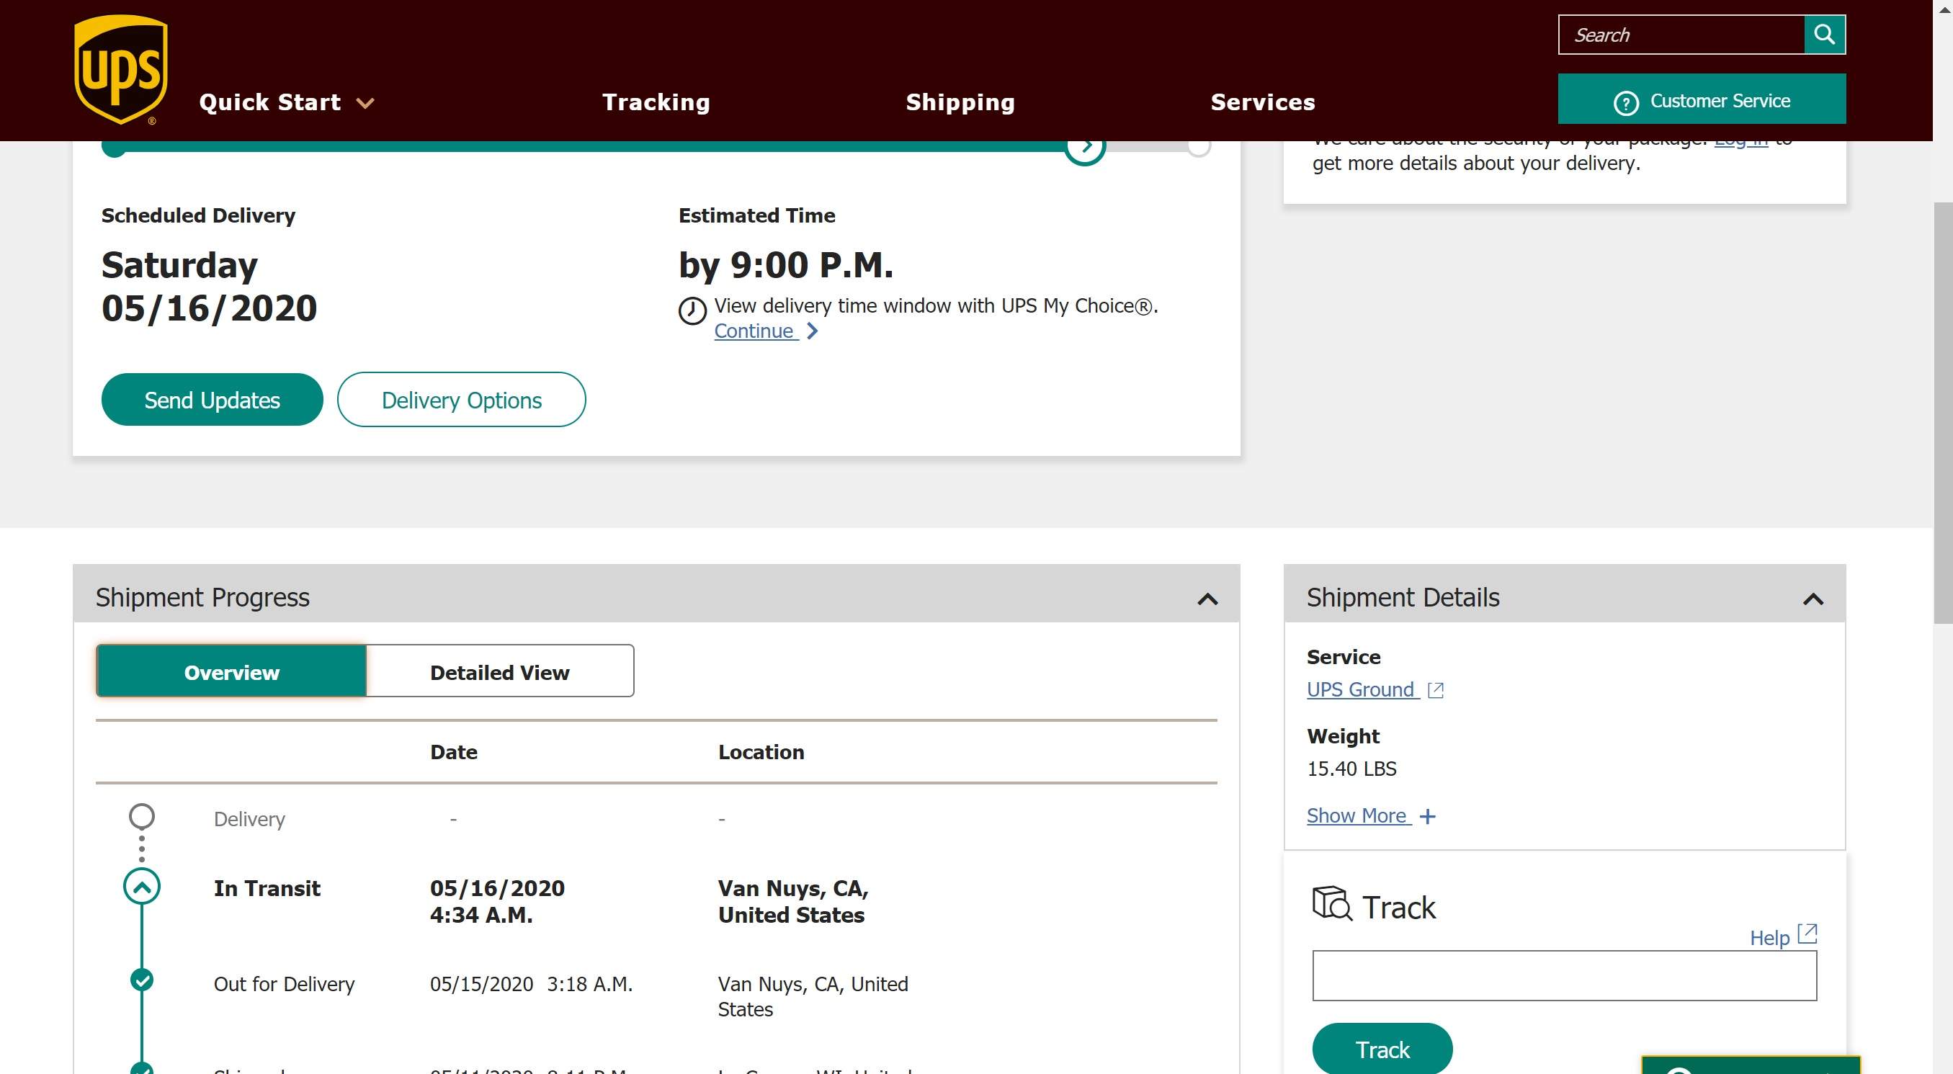Click the Date column header
Image resolution: width=1953 pixels, height=1074 pixels.
pos(453,752)
